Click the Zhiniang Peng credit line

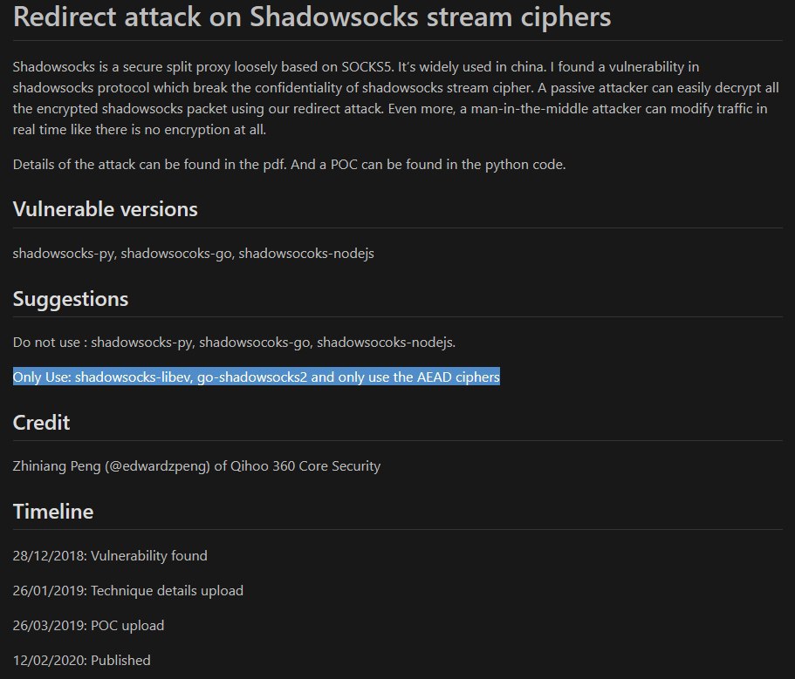[196, 465]
